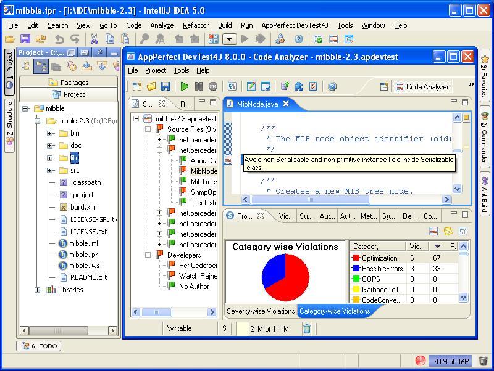Select README.txt in the project tree
Image resolution: width=494 pixels, height=371 pixels.
pyautogui.click(x=88, y=277)
